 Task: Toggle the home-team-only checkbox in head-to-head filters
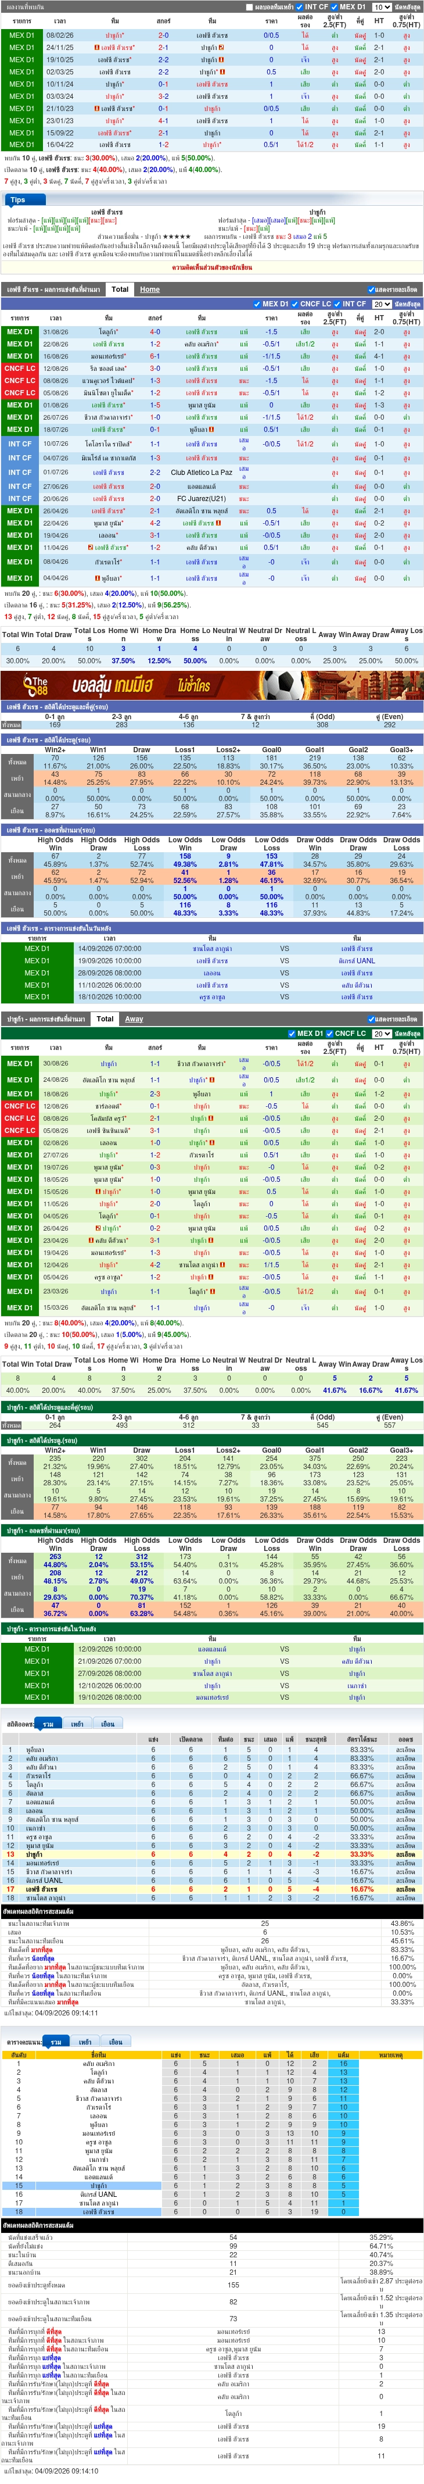pyautogui.click(x=250, y=7)
